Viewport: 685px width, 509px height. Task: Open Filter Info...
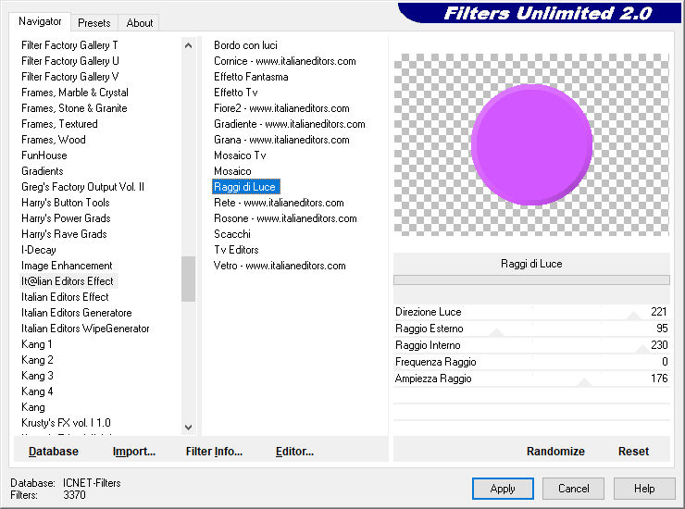coord(214,452)
